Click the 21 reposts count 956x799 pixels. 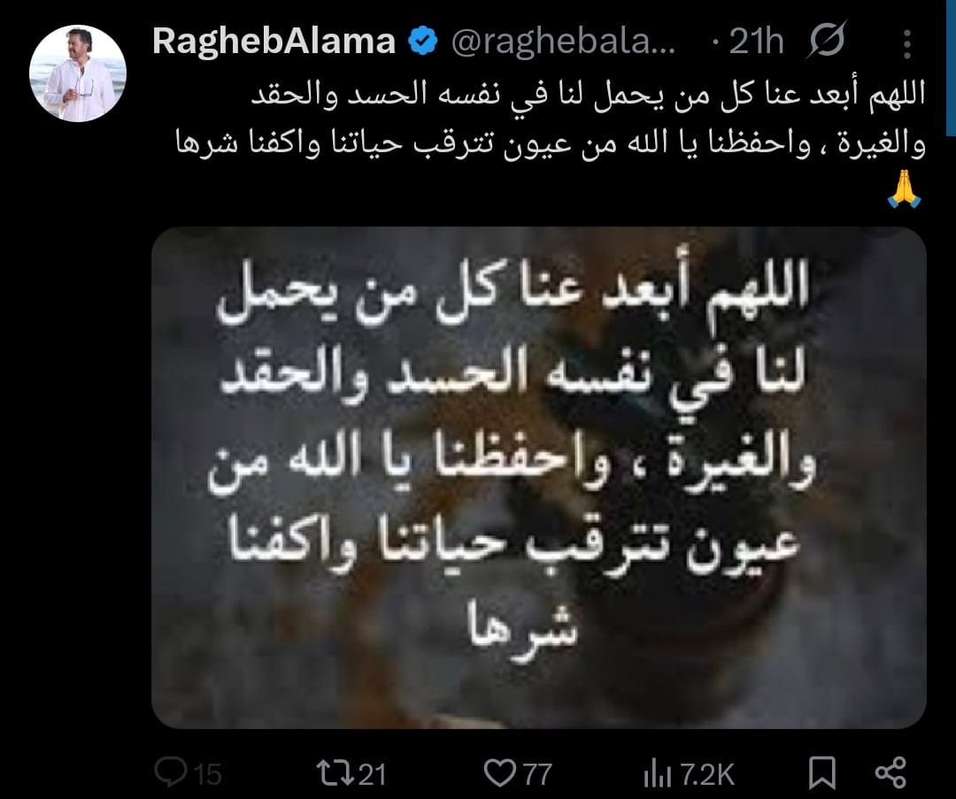click(x=372, y=774)
